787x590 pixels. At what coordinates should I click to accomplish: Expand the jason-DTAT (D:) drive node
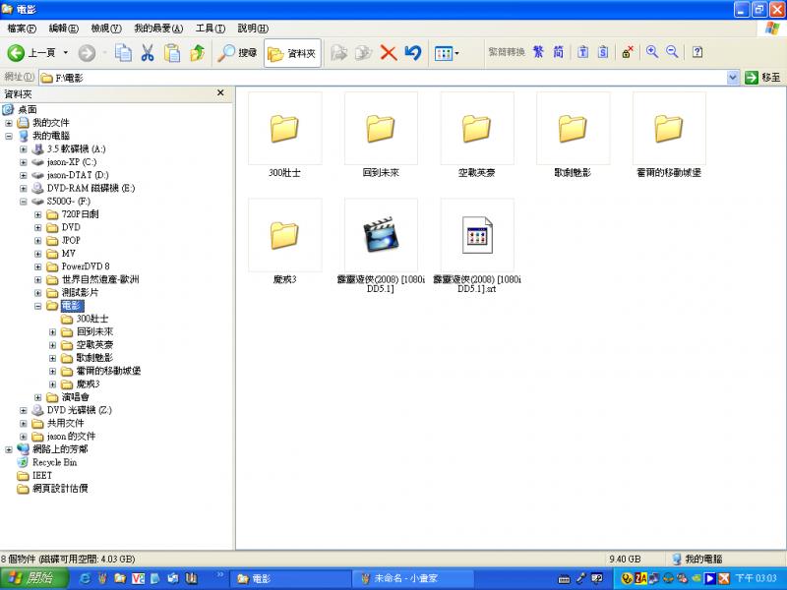point(23,175)
